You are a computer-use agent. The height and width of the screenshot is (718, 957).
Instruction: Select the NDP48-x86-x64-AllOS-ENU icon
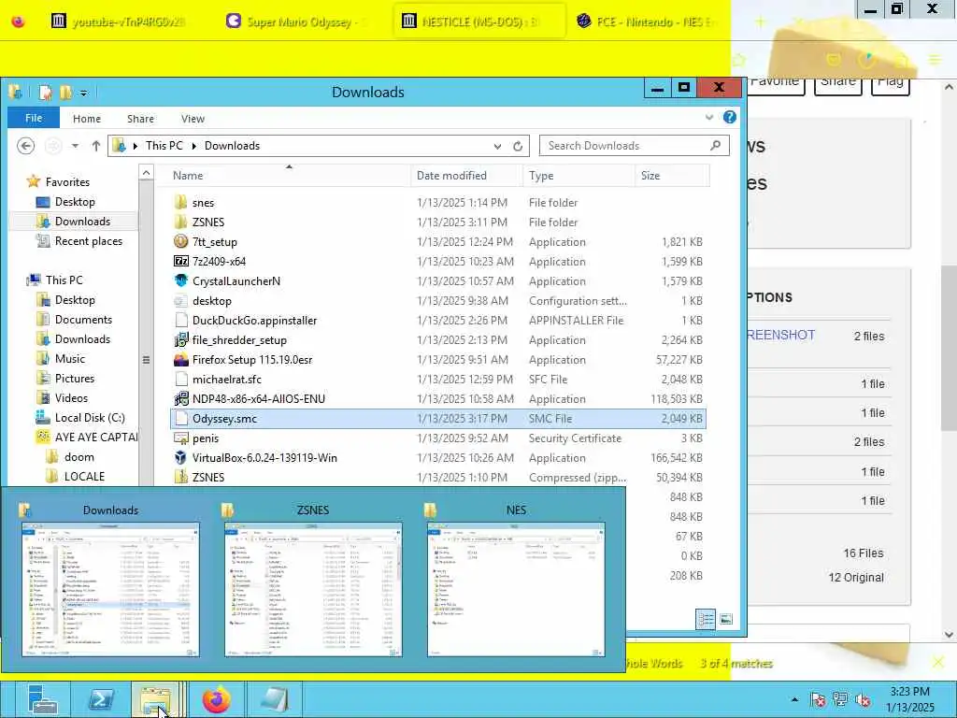click(180, 398)
